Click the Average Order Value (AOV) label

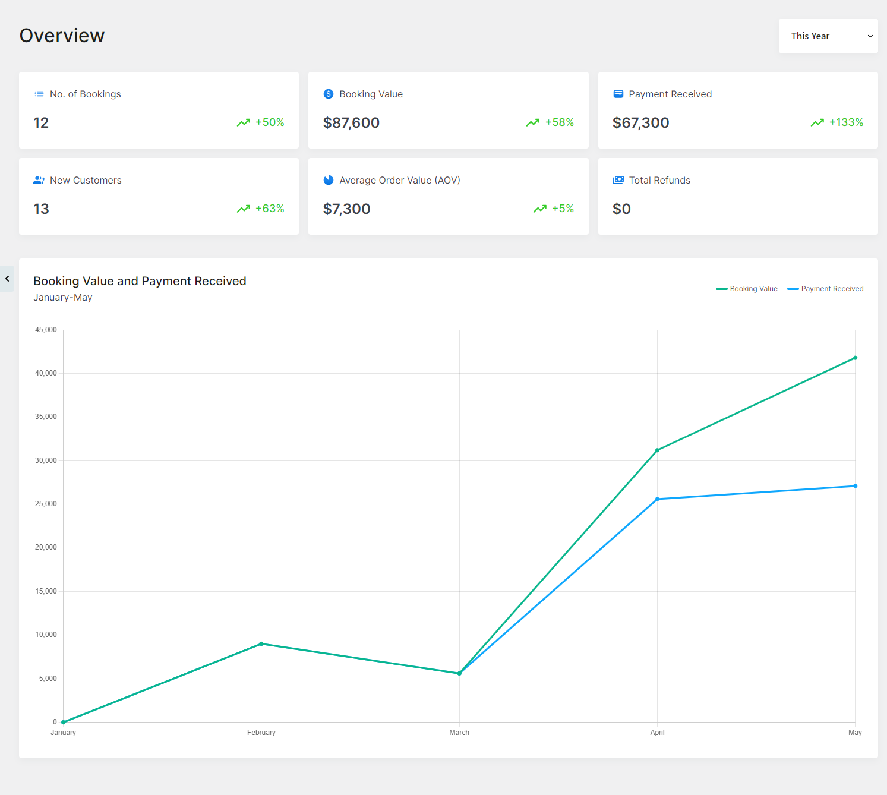400,180
